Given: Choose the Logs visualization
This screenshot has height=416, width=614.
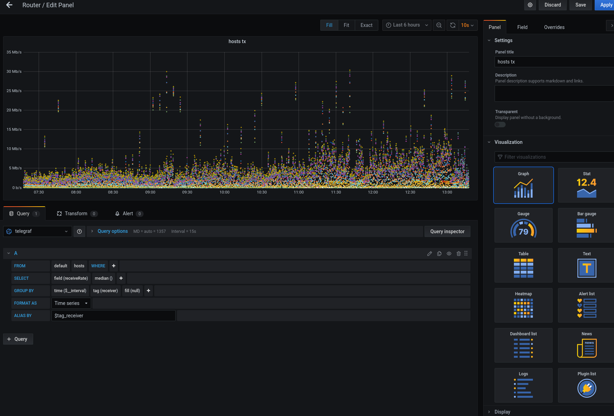Looking at the screenshot, I should 523,385.
